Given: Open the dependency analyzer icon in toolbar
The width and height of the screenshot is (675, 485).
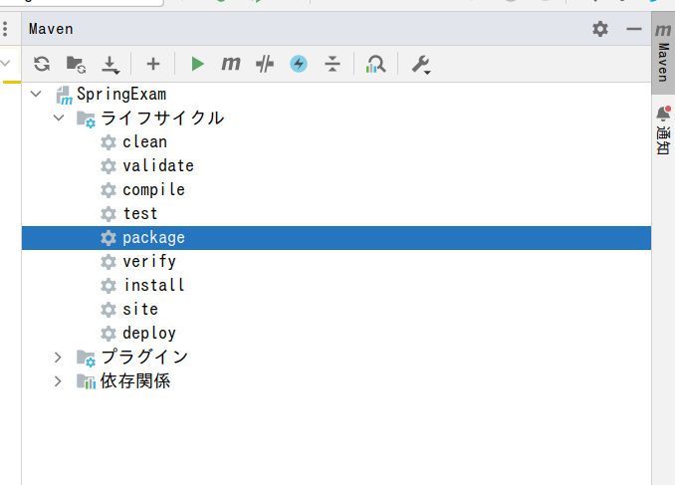Looking at the screenshot, I should point(375,64).
